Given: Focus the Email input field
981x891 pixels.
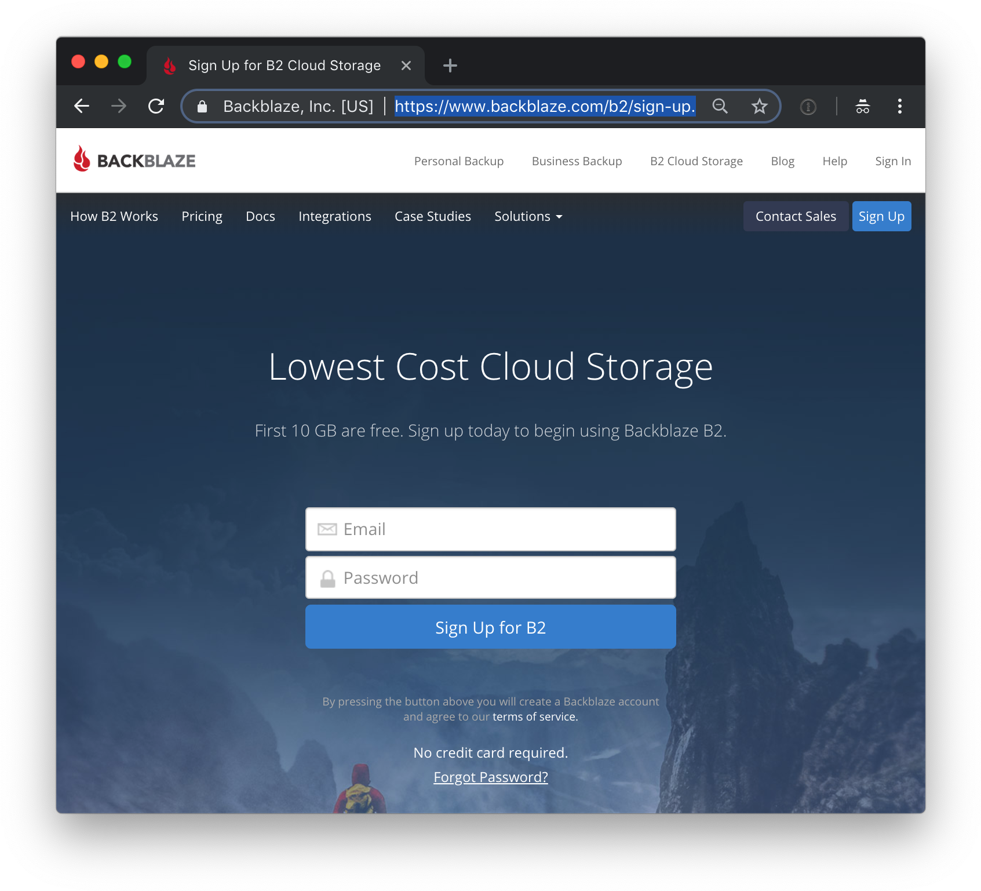Looking at the screenshot, I should pyautogui.click(x=490, y=529).
